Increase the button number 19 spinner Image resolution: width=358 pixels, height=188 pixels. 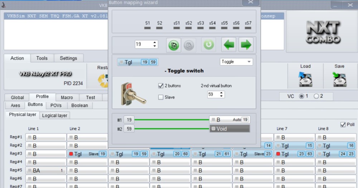tap(155, 43)
